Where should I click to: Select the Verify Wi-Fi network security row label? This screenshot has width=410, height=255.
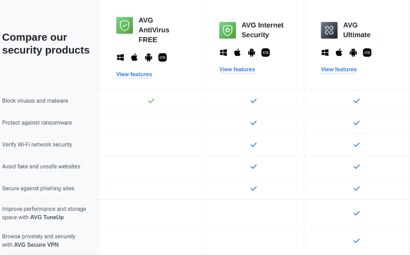pos(37,145)
